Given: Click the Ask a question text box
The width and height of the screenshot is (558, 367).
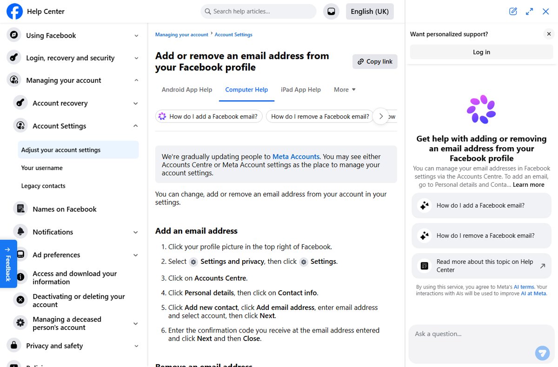Looking at the screenshot, I should pos(481,344).
